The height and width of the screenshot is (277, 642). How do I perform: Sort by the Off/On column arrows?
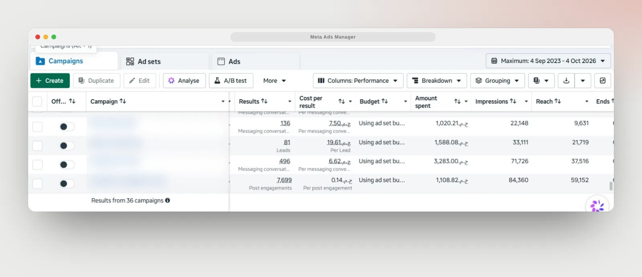coord(72,101)
